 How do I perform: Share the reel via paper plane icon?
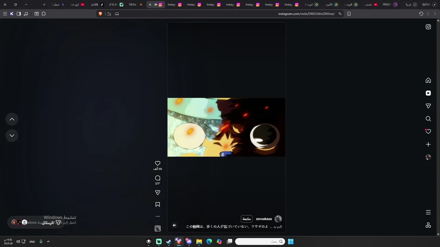point(158,193)
